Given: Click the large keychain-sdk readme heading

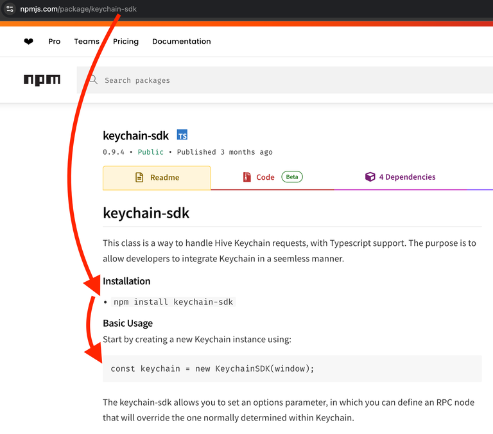Looking at the screenshot, I should pyautogui.click(x=146, y=213).
